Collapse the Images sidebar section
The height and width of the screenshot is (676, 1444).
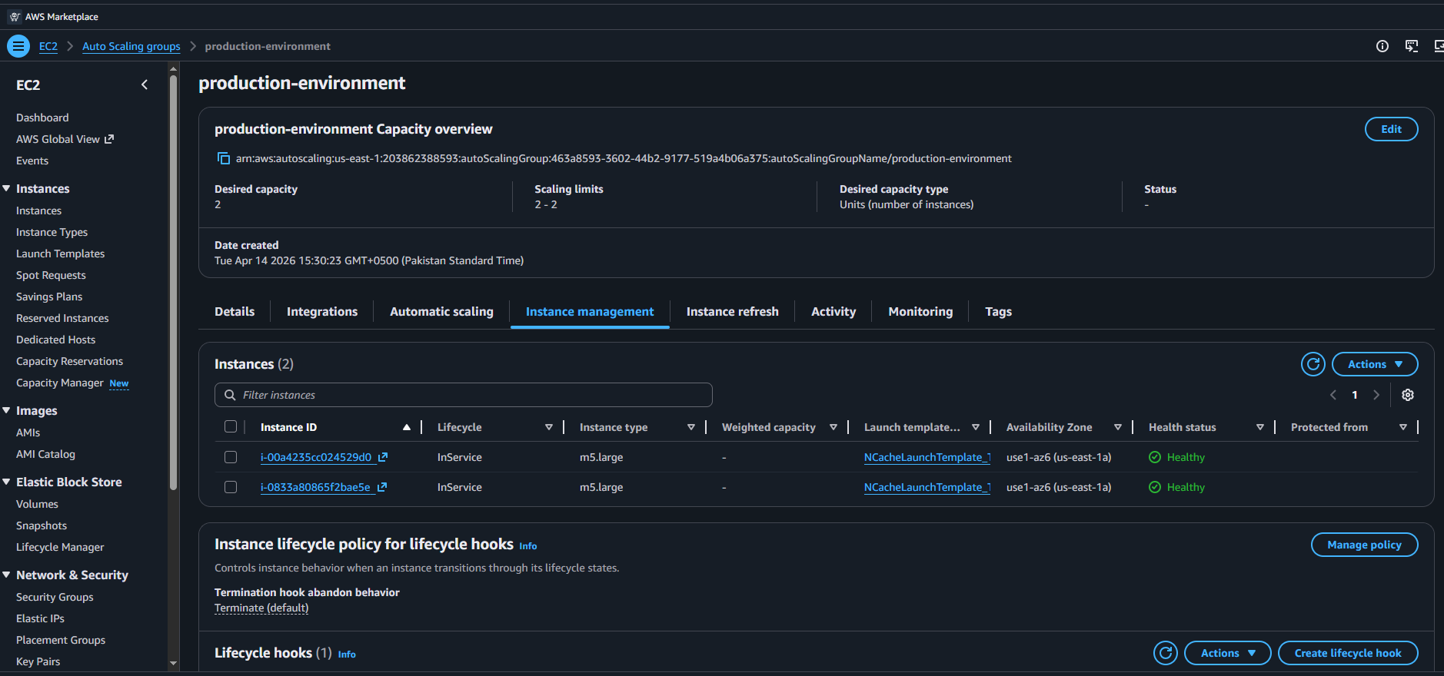[x=6, y=410]
